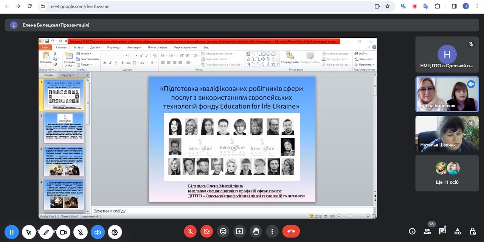Open the in-call chat messages panel
Screen dimensions: 484x242
442,231
